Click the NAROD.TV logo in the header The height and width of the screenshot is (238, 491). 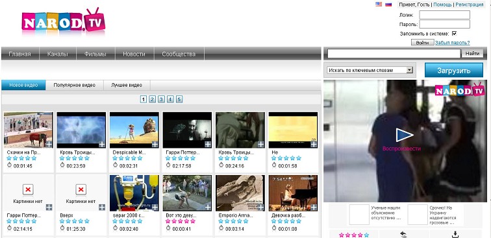[x=64, y=20]
